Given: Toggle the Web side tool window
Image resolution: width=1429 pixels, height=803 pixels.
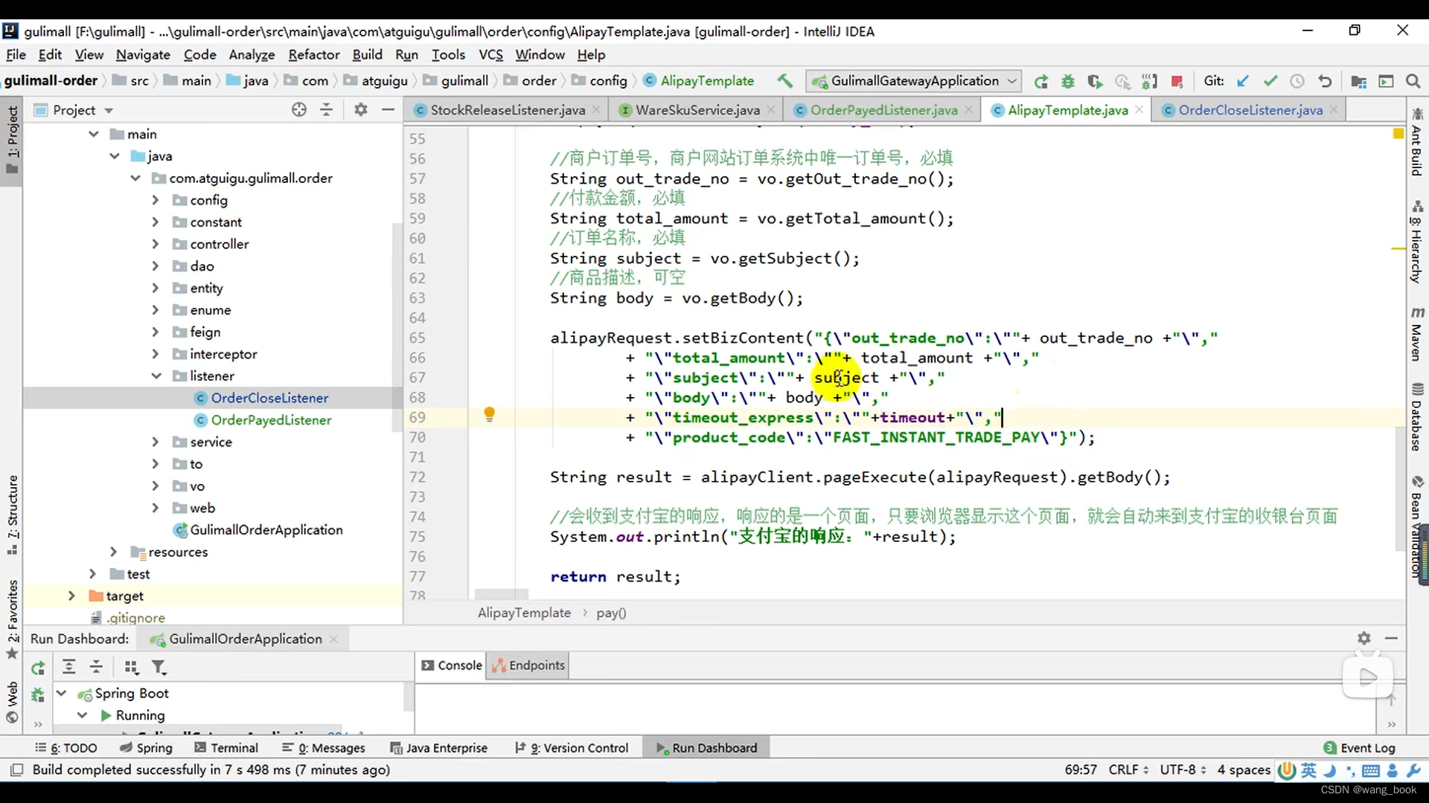Looking at the screenshot, I should pos(12,702).
